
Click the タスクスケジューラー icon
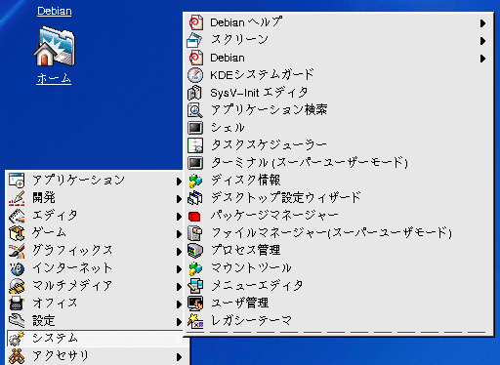tap(195, 145)
